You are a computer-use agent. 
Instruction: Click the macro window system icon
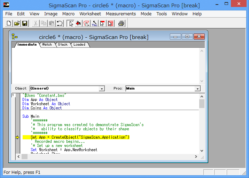click(15, 37)
